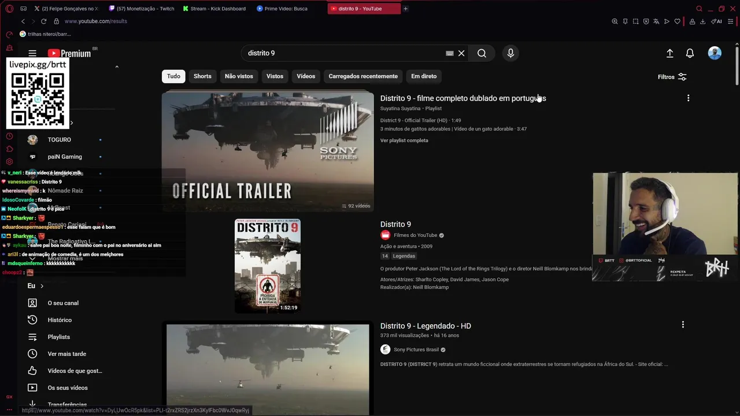740x416 pixels.
Task: Switch to Stream - Kick Dashboard tab
Action: (216, 9)
